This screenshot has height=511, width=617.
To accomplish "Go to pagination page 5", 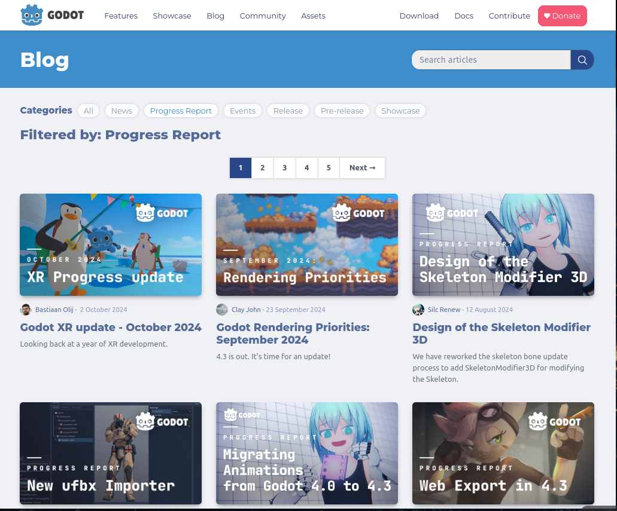I will (x=329, y=168).
